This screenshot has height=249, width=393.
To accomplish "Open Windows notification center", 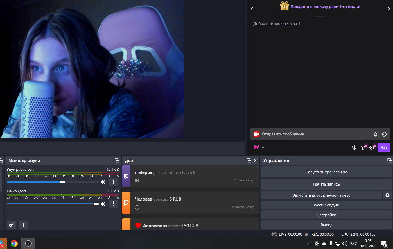I will [384, 244].
